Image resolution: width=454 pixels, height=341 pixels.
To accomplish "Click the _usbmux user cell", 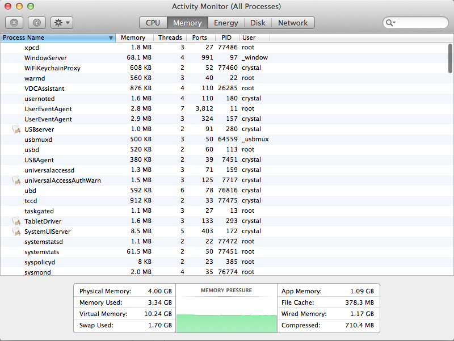I will click(255, 139).
